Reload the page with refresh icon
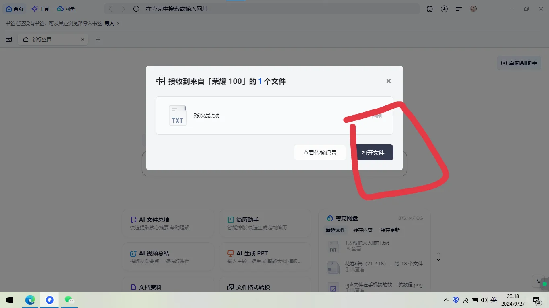 point(136,9)
